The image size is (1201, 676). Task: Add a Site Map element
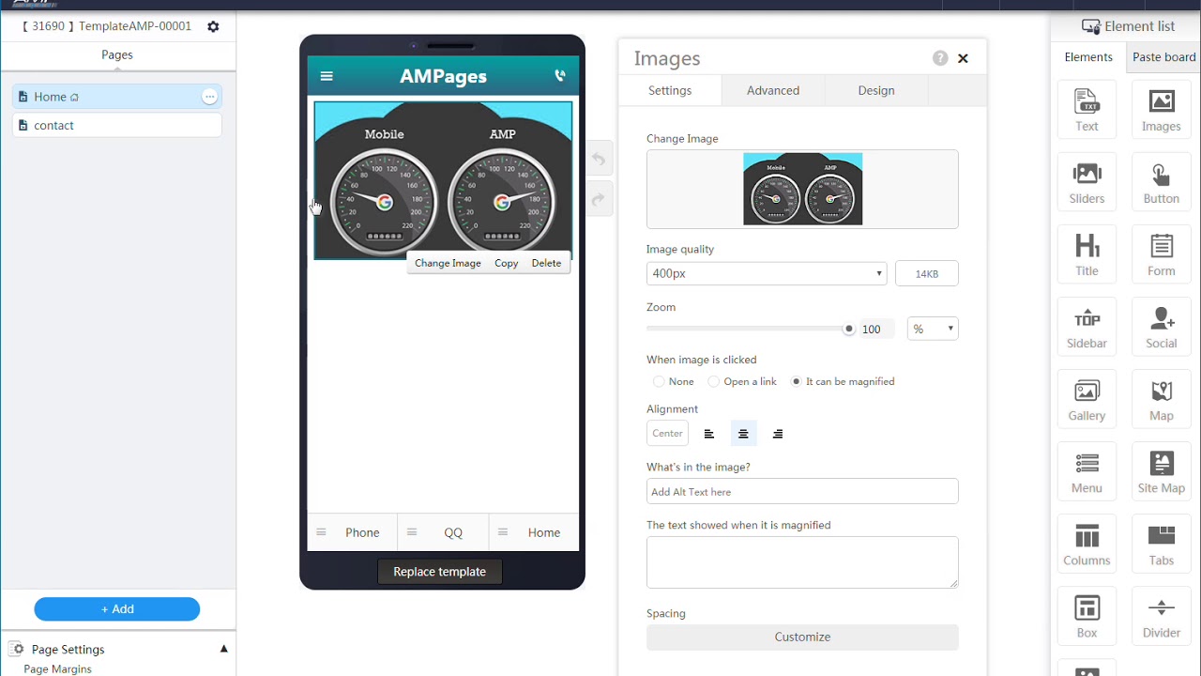tap(1161, 473)
